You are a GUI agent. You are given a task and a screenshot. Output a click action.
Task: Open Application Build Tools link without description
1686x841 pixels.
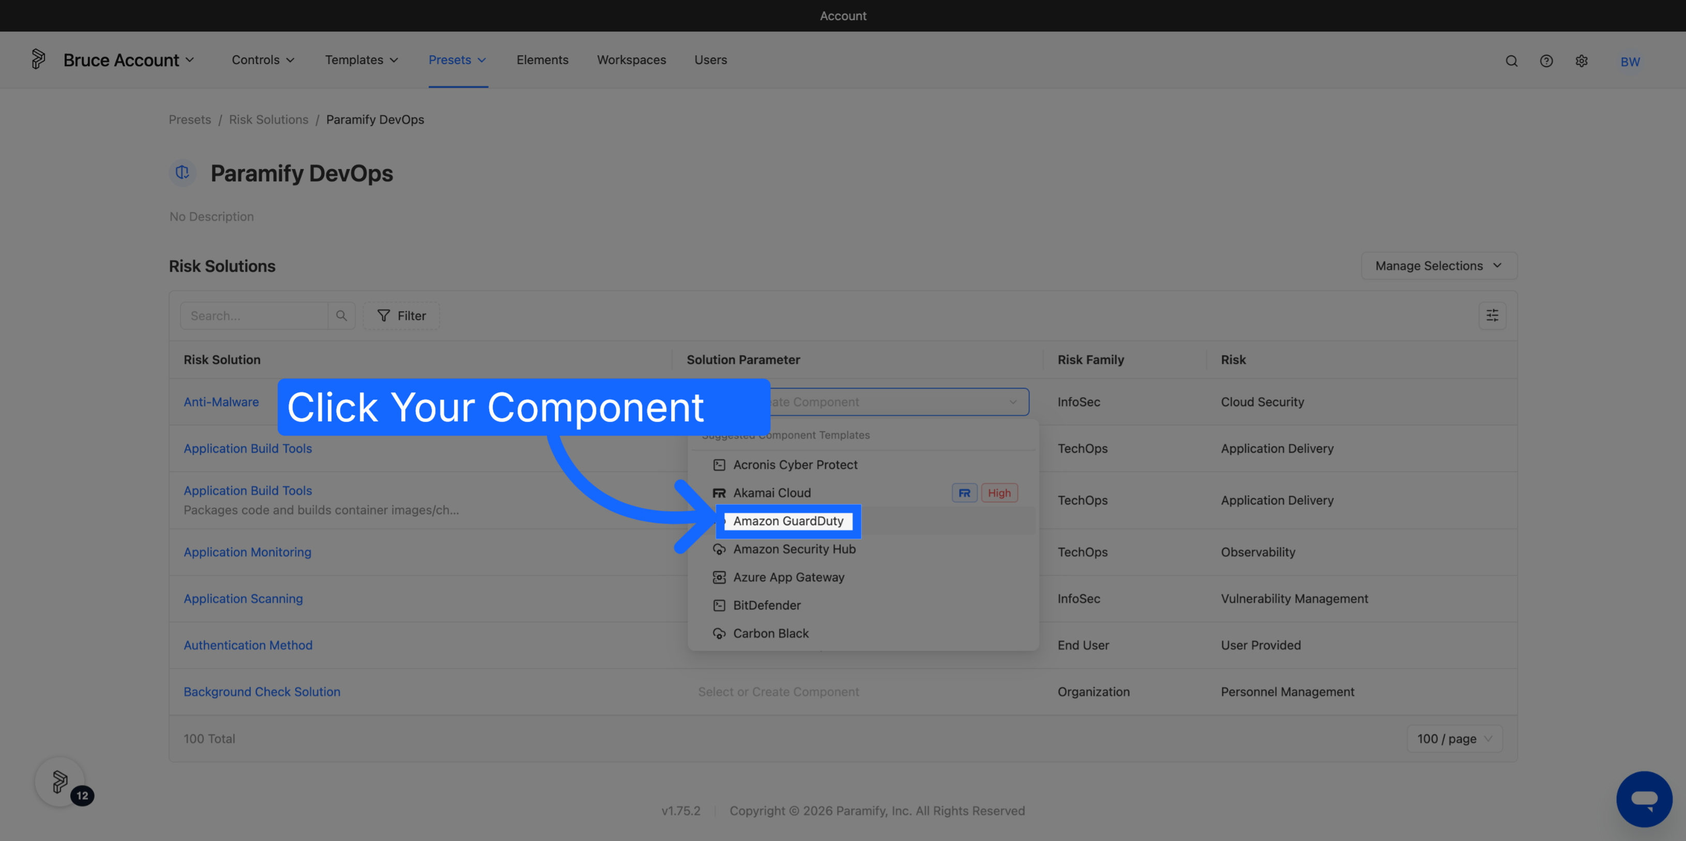[x=248, y=448]
